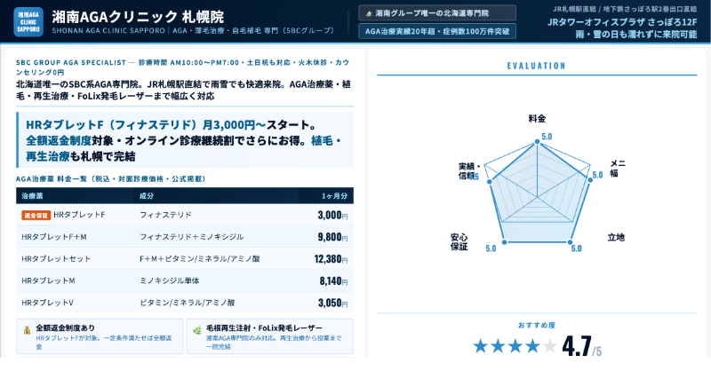
Task: Click the 治療薬 column header
Action: coord(32,195)
